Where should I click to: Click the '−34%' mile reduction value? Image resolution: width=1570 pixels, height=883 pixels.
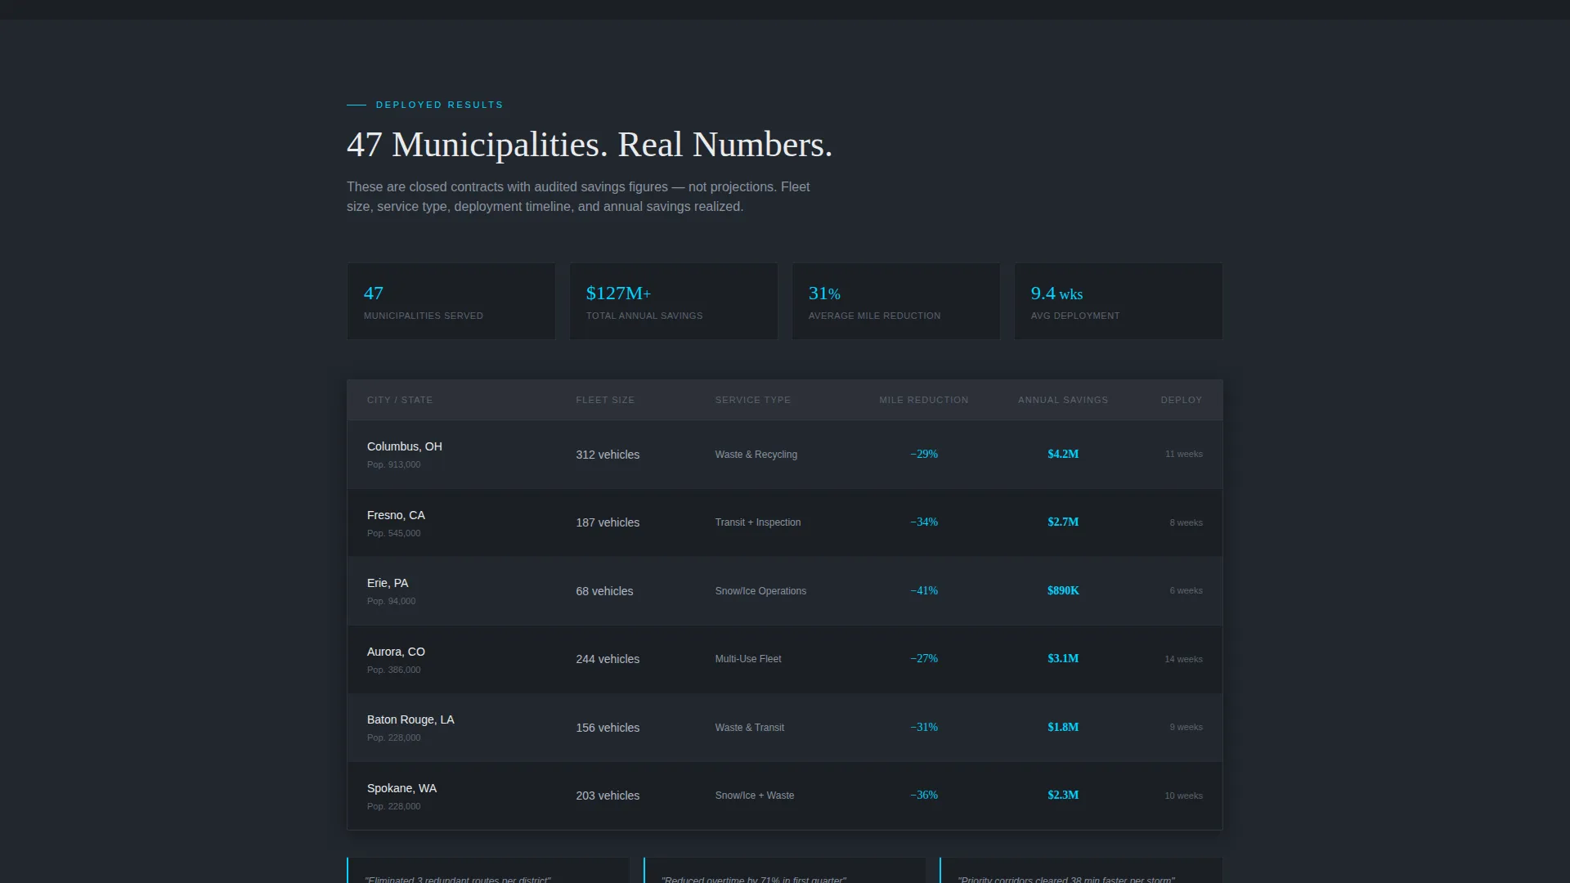coord(924,522)
